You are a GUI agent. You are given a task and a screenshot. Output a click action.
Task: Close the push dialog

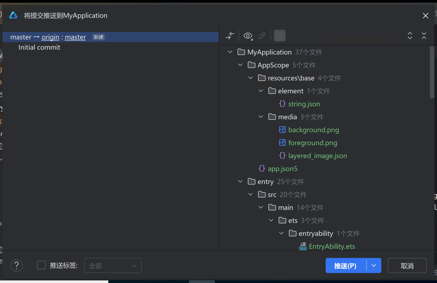(426, 16)
